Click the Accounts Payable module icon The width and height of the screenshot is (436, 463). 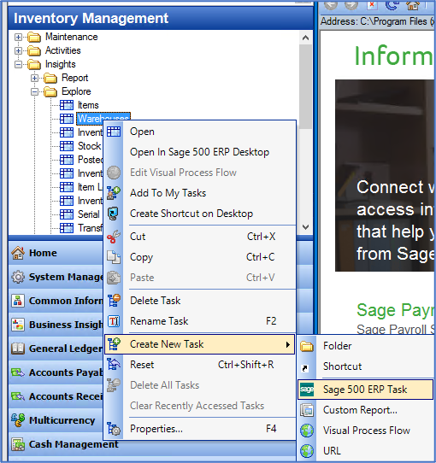click(x=18, y=372)
